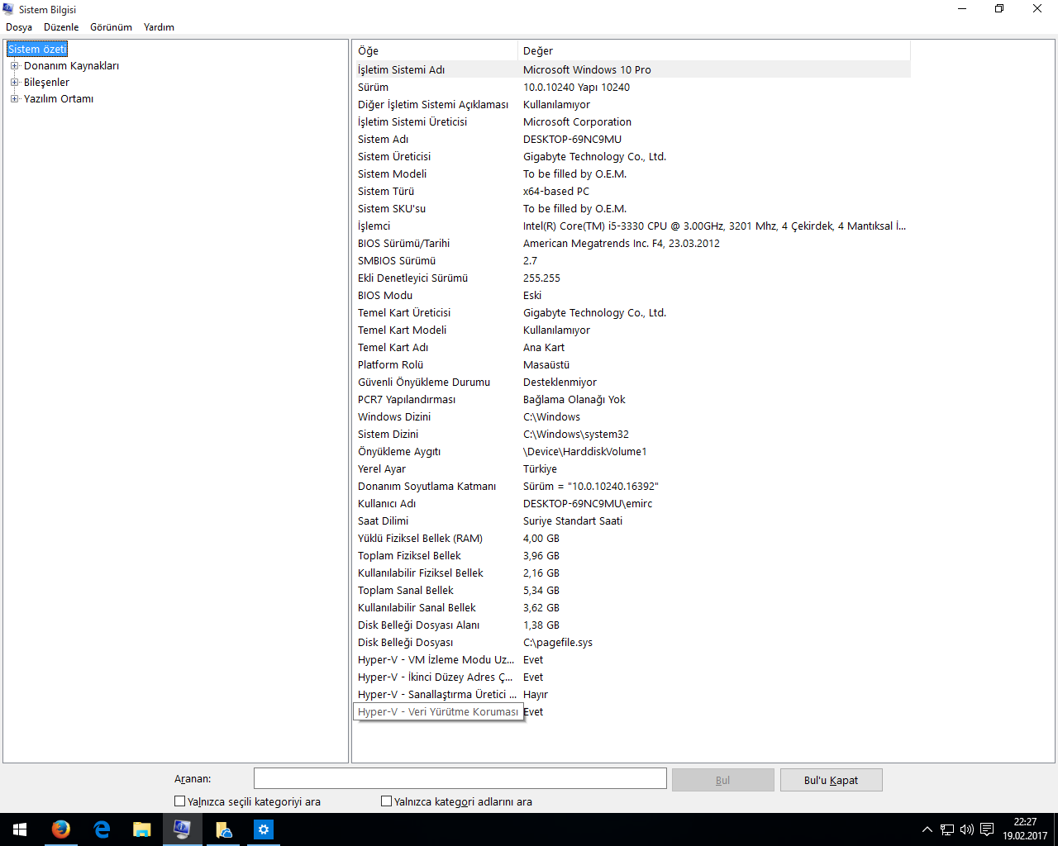Click the Sistem Bilgisi taskbar icon
The image size is (1058, 846).
pyautogui.click(x=182, y=829)
